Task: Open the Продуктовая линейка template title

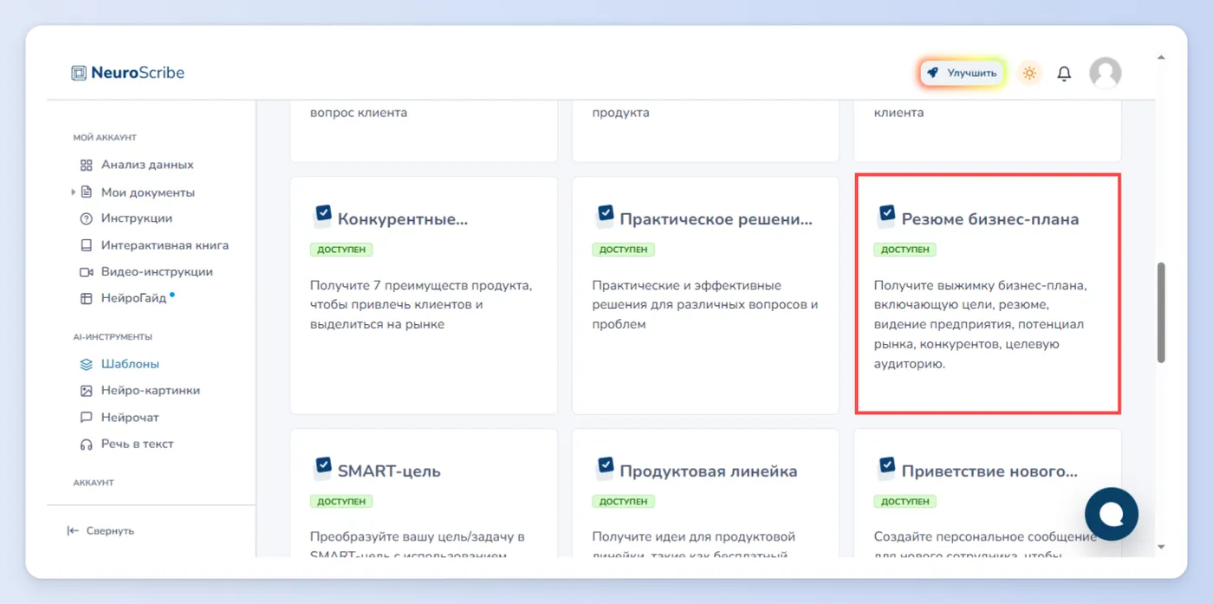Action: pos(709,471)
